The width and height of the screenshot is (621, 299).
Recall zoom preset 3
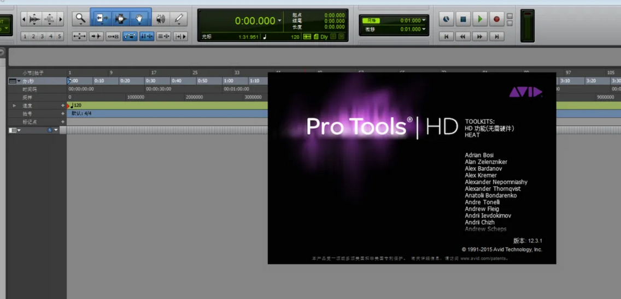[x=42, y=37]
